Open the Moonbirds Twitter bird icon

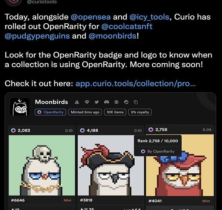coord(97,102)
